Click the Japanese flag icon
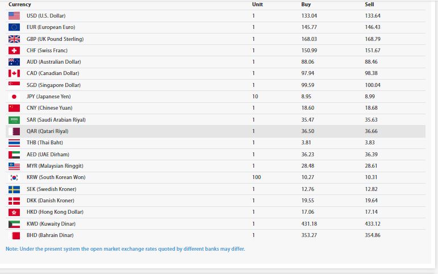 (14, 97)
